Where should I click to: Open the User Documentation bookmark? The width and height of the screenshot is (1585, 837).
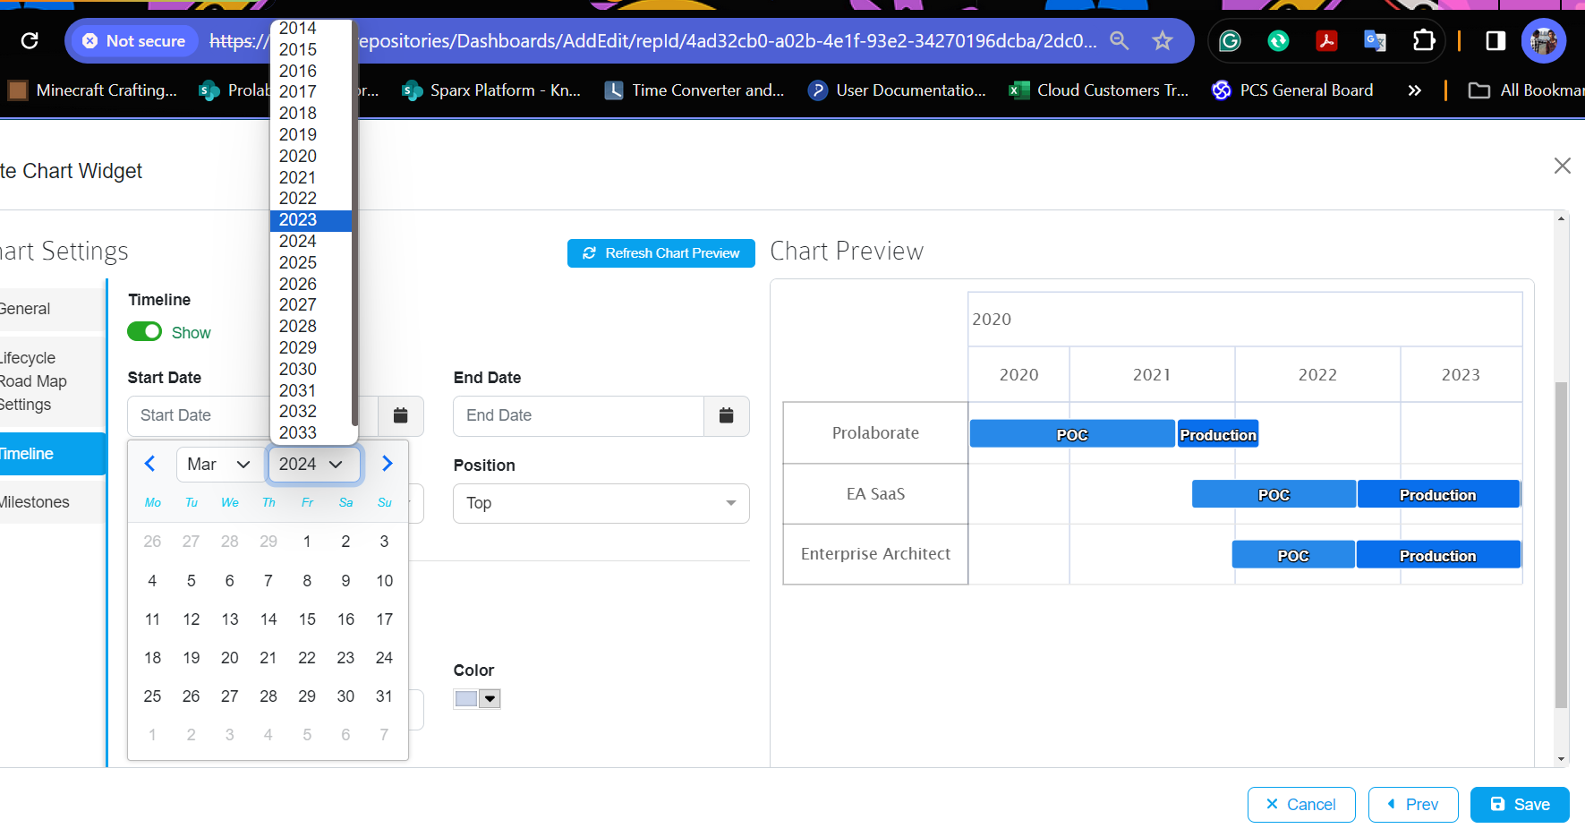(897, 90)
